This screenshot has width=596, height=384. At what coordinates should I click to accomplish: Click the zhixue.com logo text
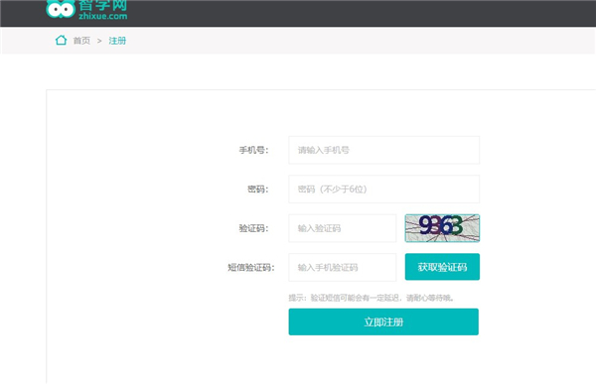(103, 16)
